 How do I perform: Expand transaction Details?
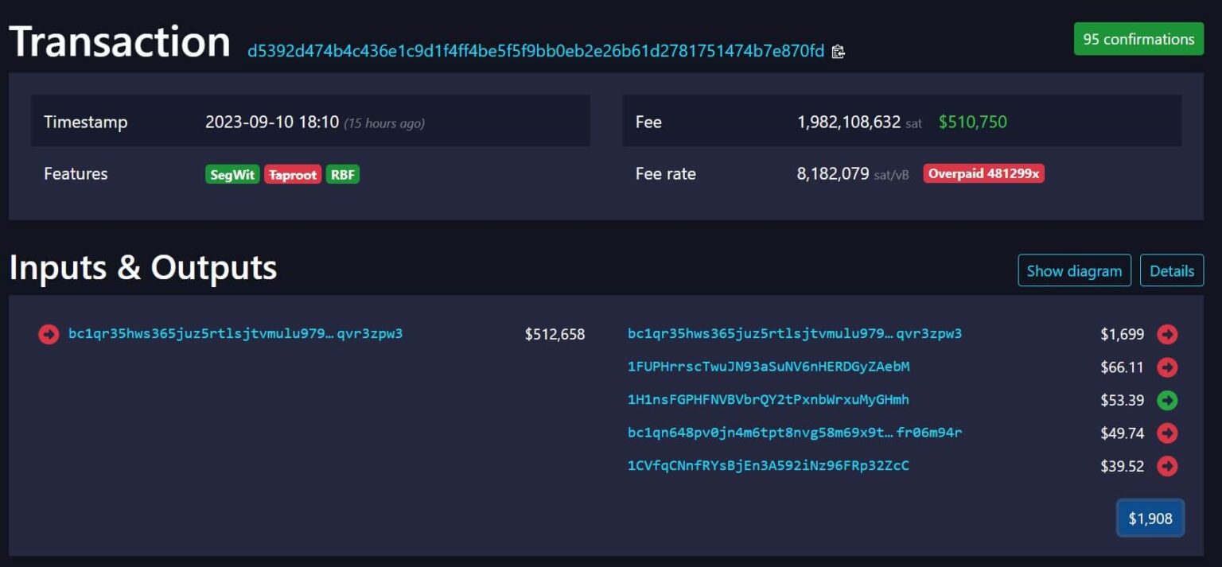pyautogui.click(x=1171, y=270)
